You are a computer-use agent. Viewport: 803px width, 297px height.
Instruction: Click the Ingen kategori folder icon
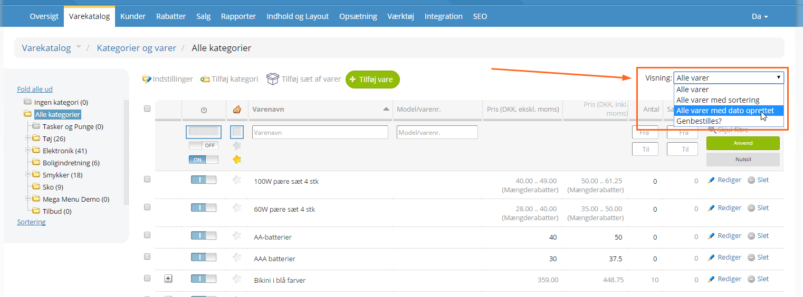click(x=27, y=102)
